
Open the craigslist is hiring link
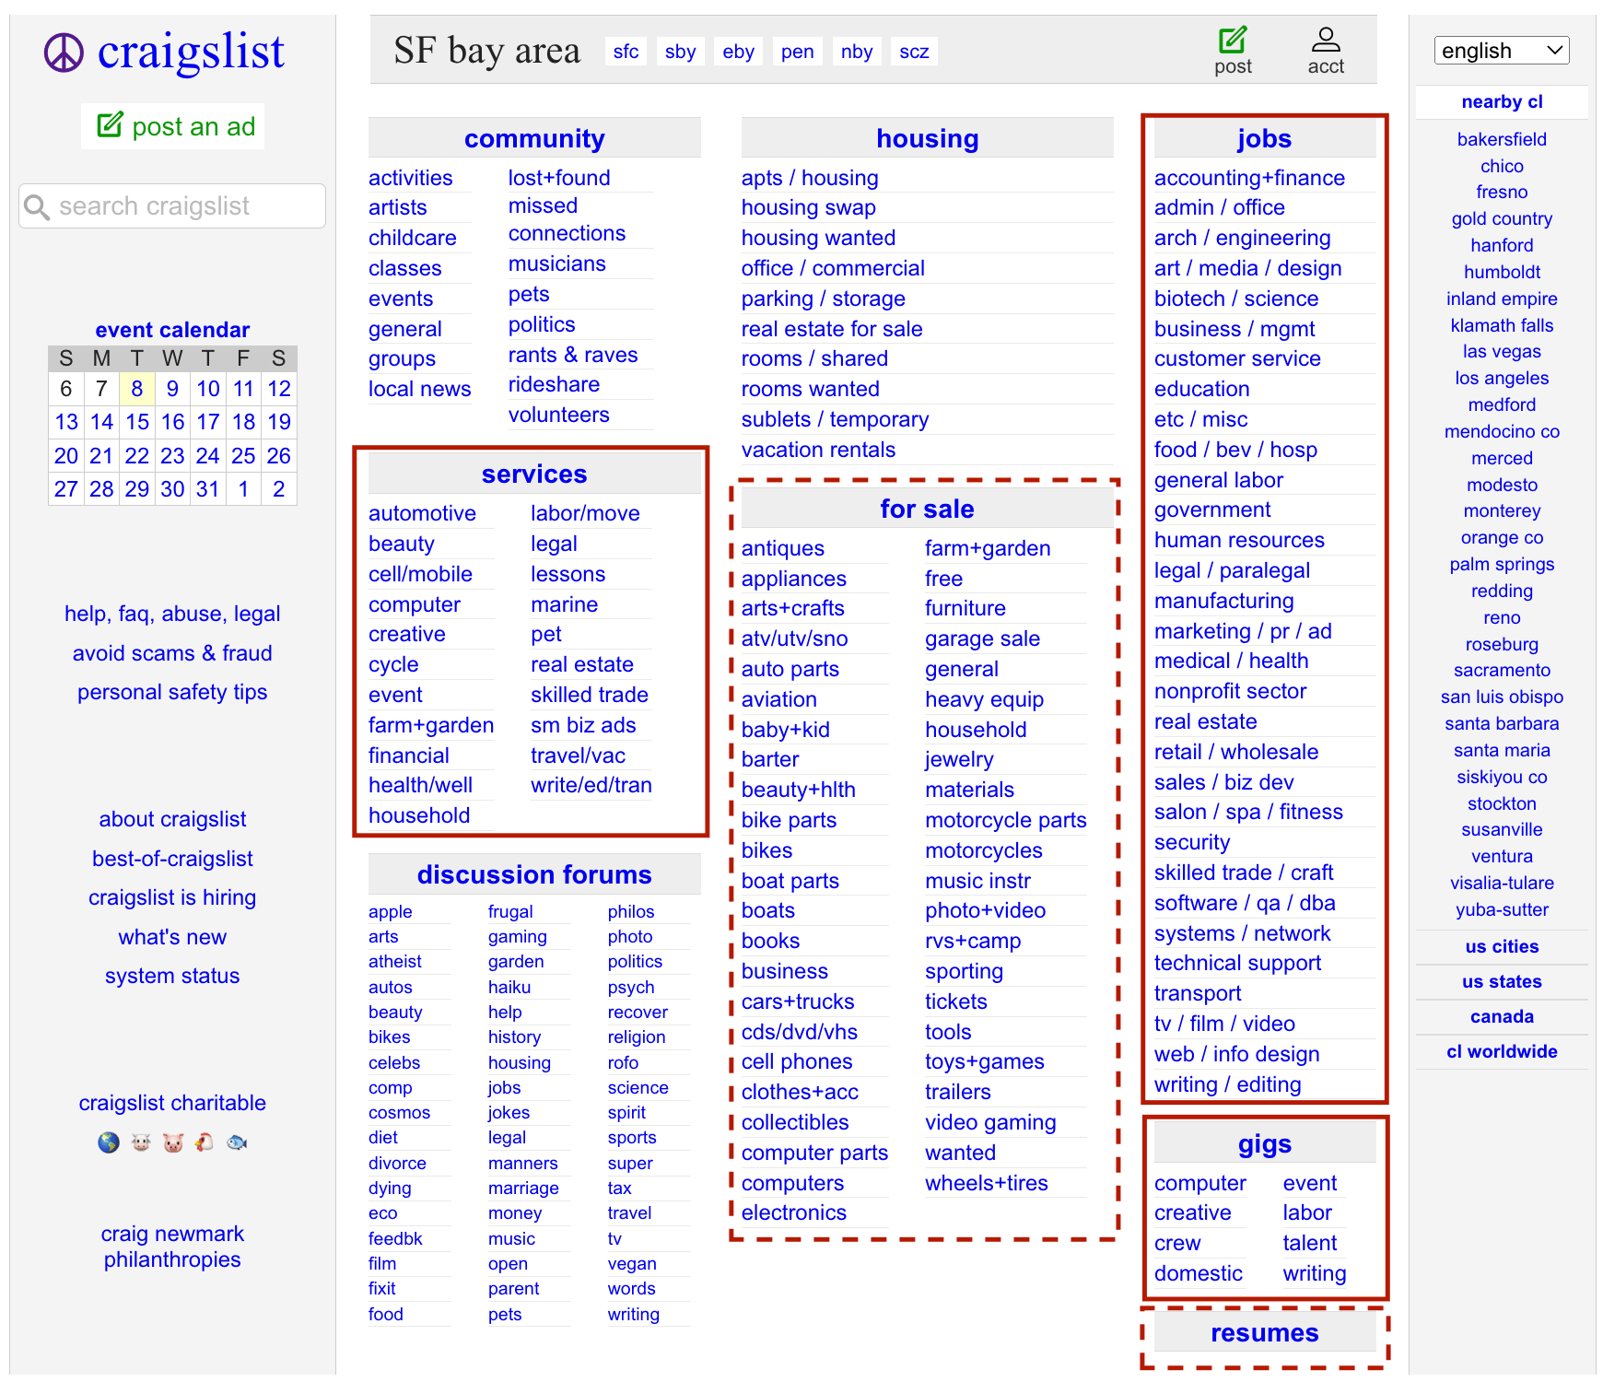172,897
